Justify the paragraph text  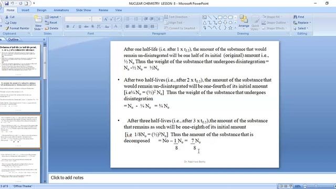click(x=146, y=26)
